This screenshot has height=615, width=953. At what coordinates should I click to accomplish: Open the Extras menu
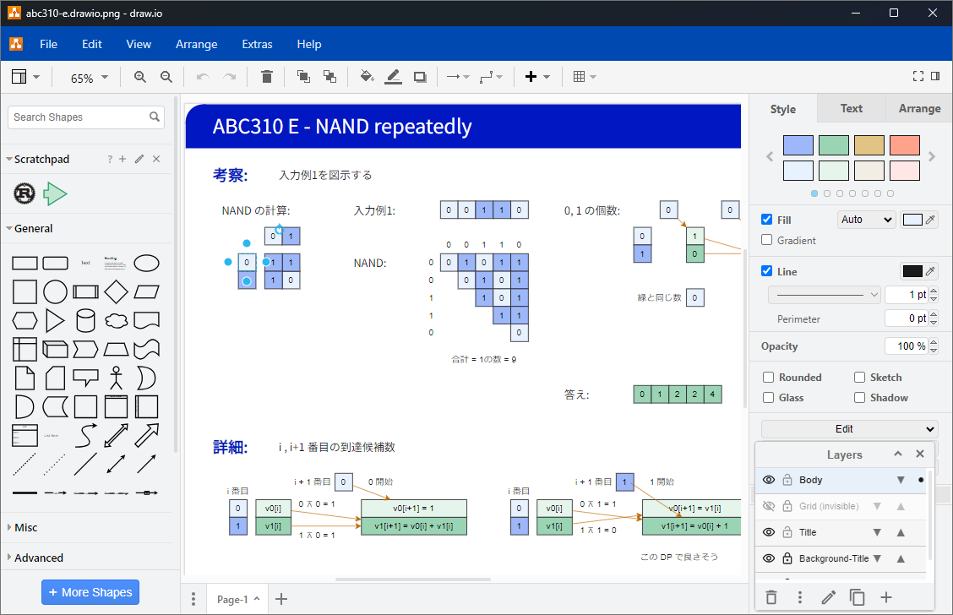tap(257, 45)
